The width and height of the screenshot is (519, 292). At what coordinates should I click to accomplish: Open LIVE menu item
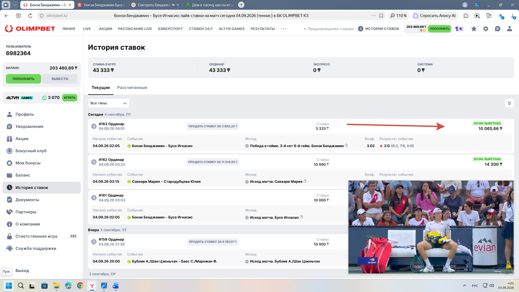pos(87,29)
